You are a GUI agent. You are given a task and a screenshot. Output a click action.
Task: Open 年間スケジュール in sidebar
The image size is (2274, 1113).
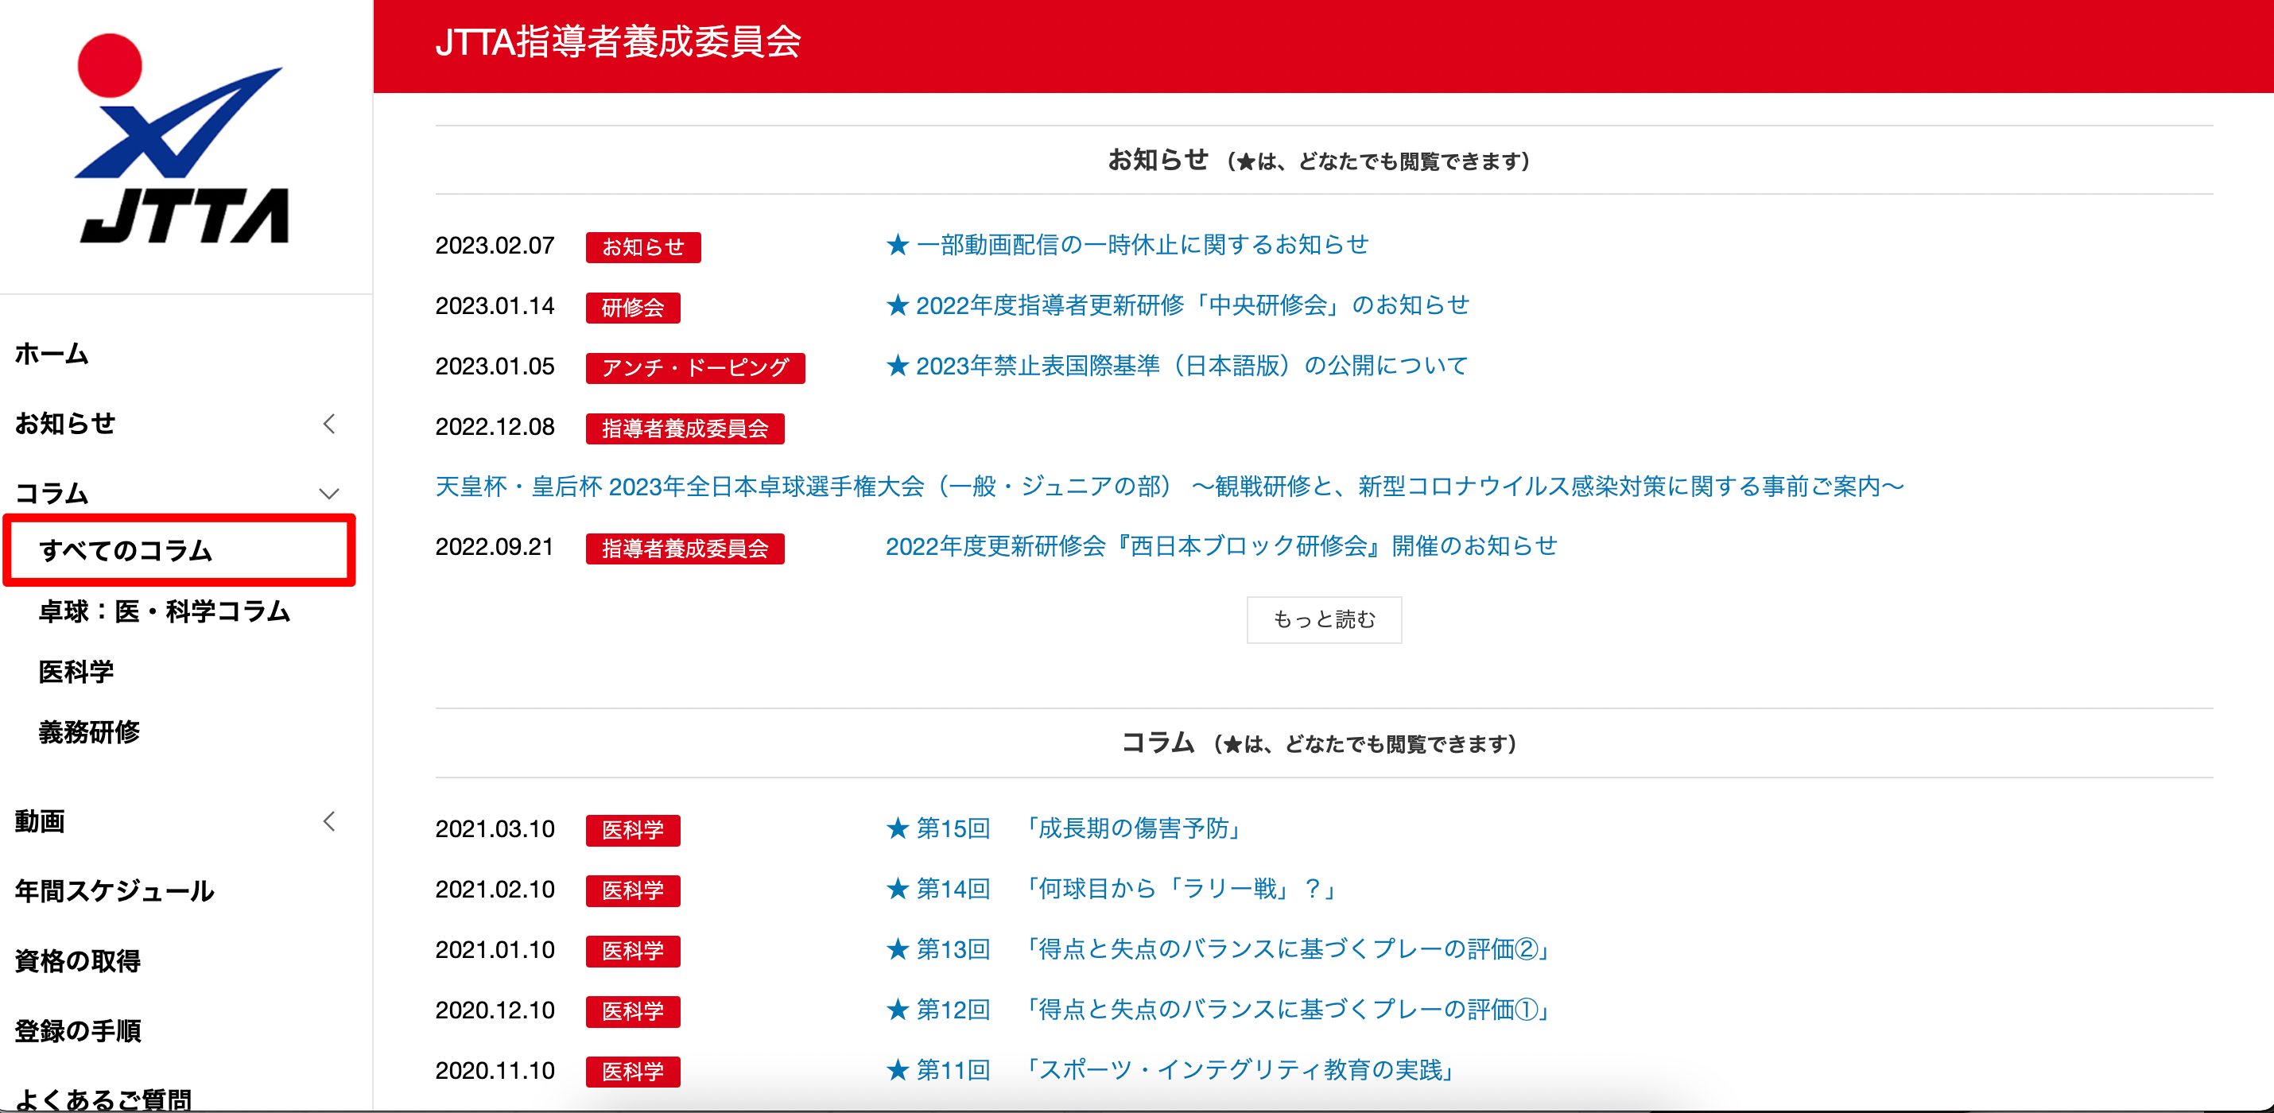click(x=114, y=890)
